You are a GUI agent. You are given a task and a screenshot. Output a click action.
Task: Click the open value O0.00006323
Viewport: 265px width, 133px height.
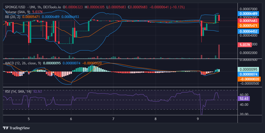point(73,7)
